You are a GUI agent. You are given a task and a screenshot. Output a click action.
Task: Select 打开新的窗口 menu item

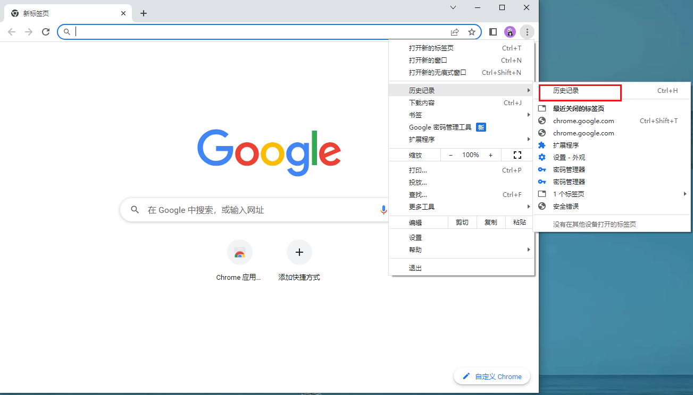[x=461, y=60]
